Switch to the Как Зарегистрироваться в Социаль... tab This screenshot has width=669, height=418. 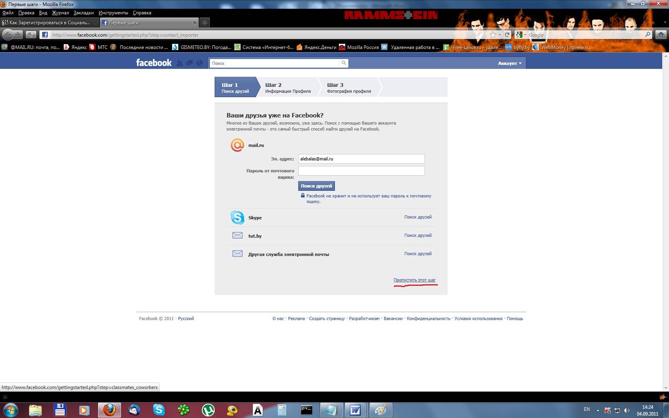pyautogui.click(x=49, y=23)
